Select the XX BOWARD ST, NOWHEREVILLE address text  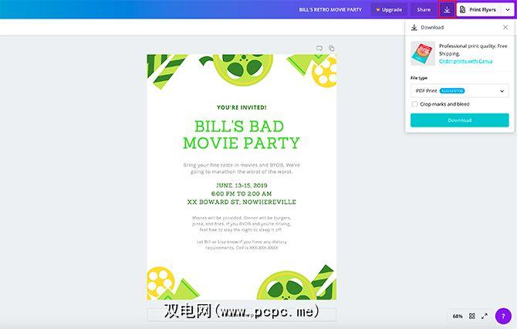(x=242, y=202)
